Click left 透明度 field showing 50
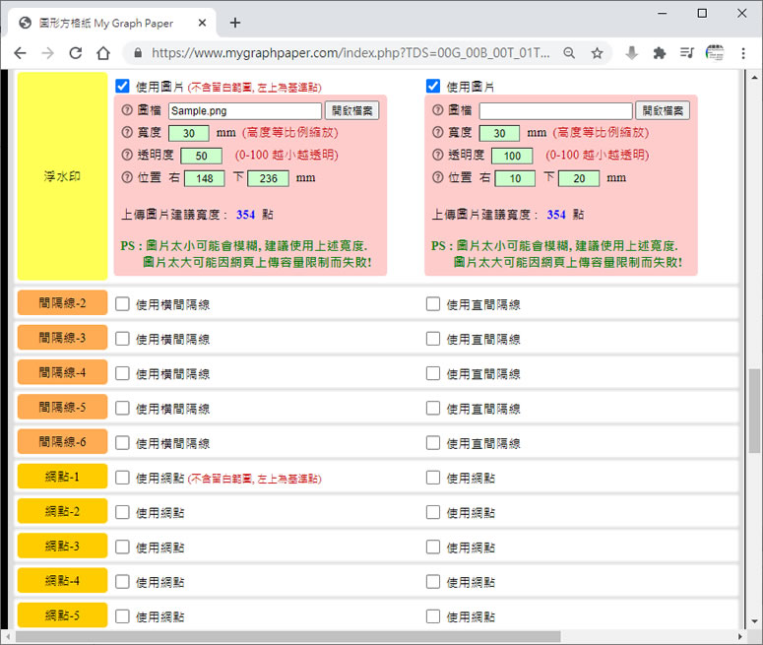 tap(202, 156)
